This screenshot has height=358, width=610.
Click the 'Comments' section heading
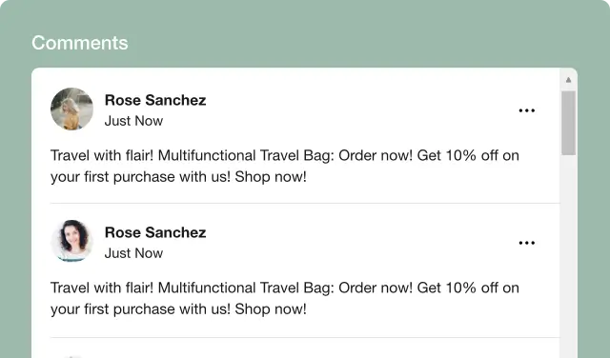[x=80, y=43]
